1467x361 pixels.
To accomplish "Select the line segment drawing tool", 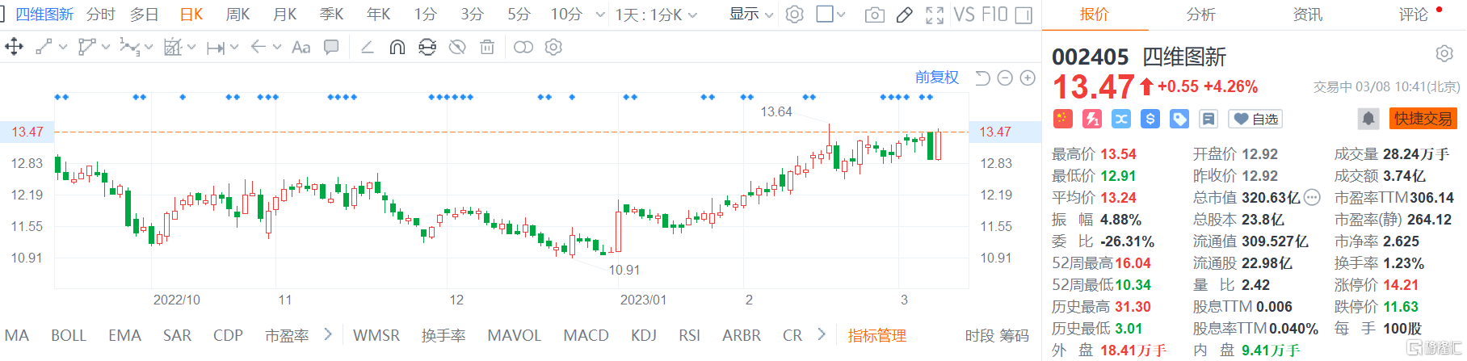I will pyautogui.click(x=44, y=47).
